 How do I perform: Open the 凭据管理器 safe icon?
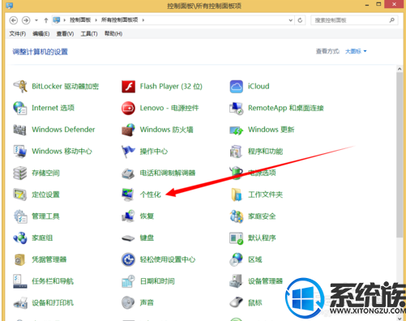click(x=19, y=259)
